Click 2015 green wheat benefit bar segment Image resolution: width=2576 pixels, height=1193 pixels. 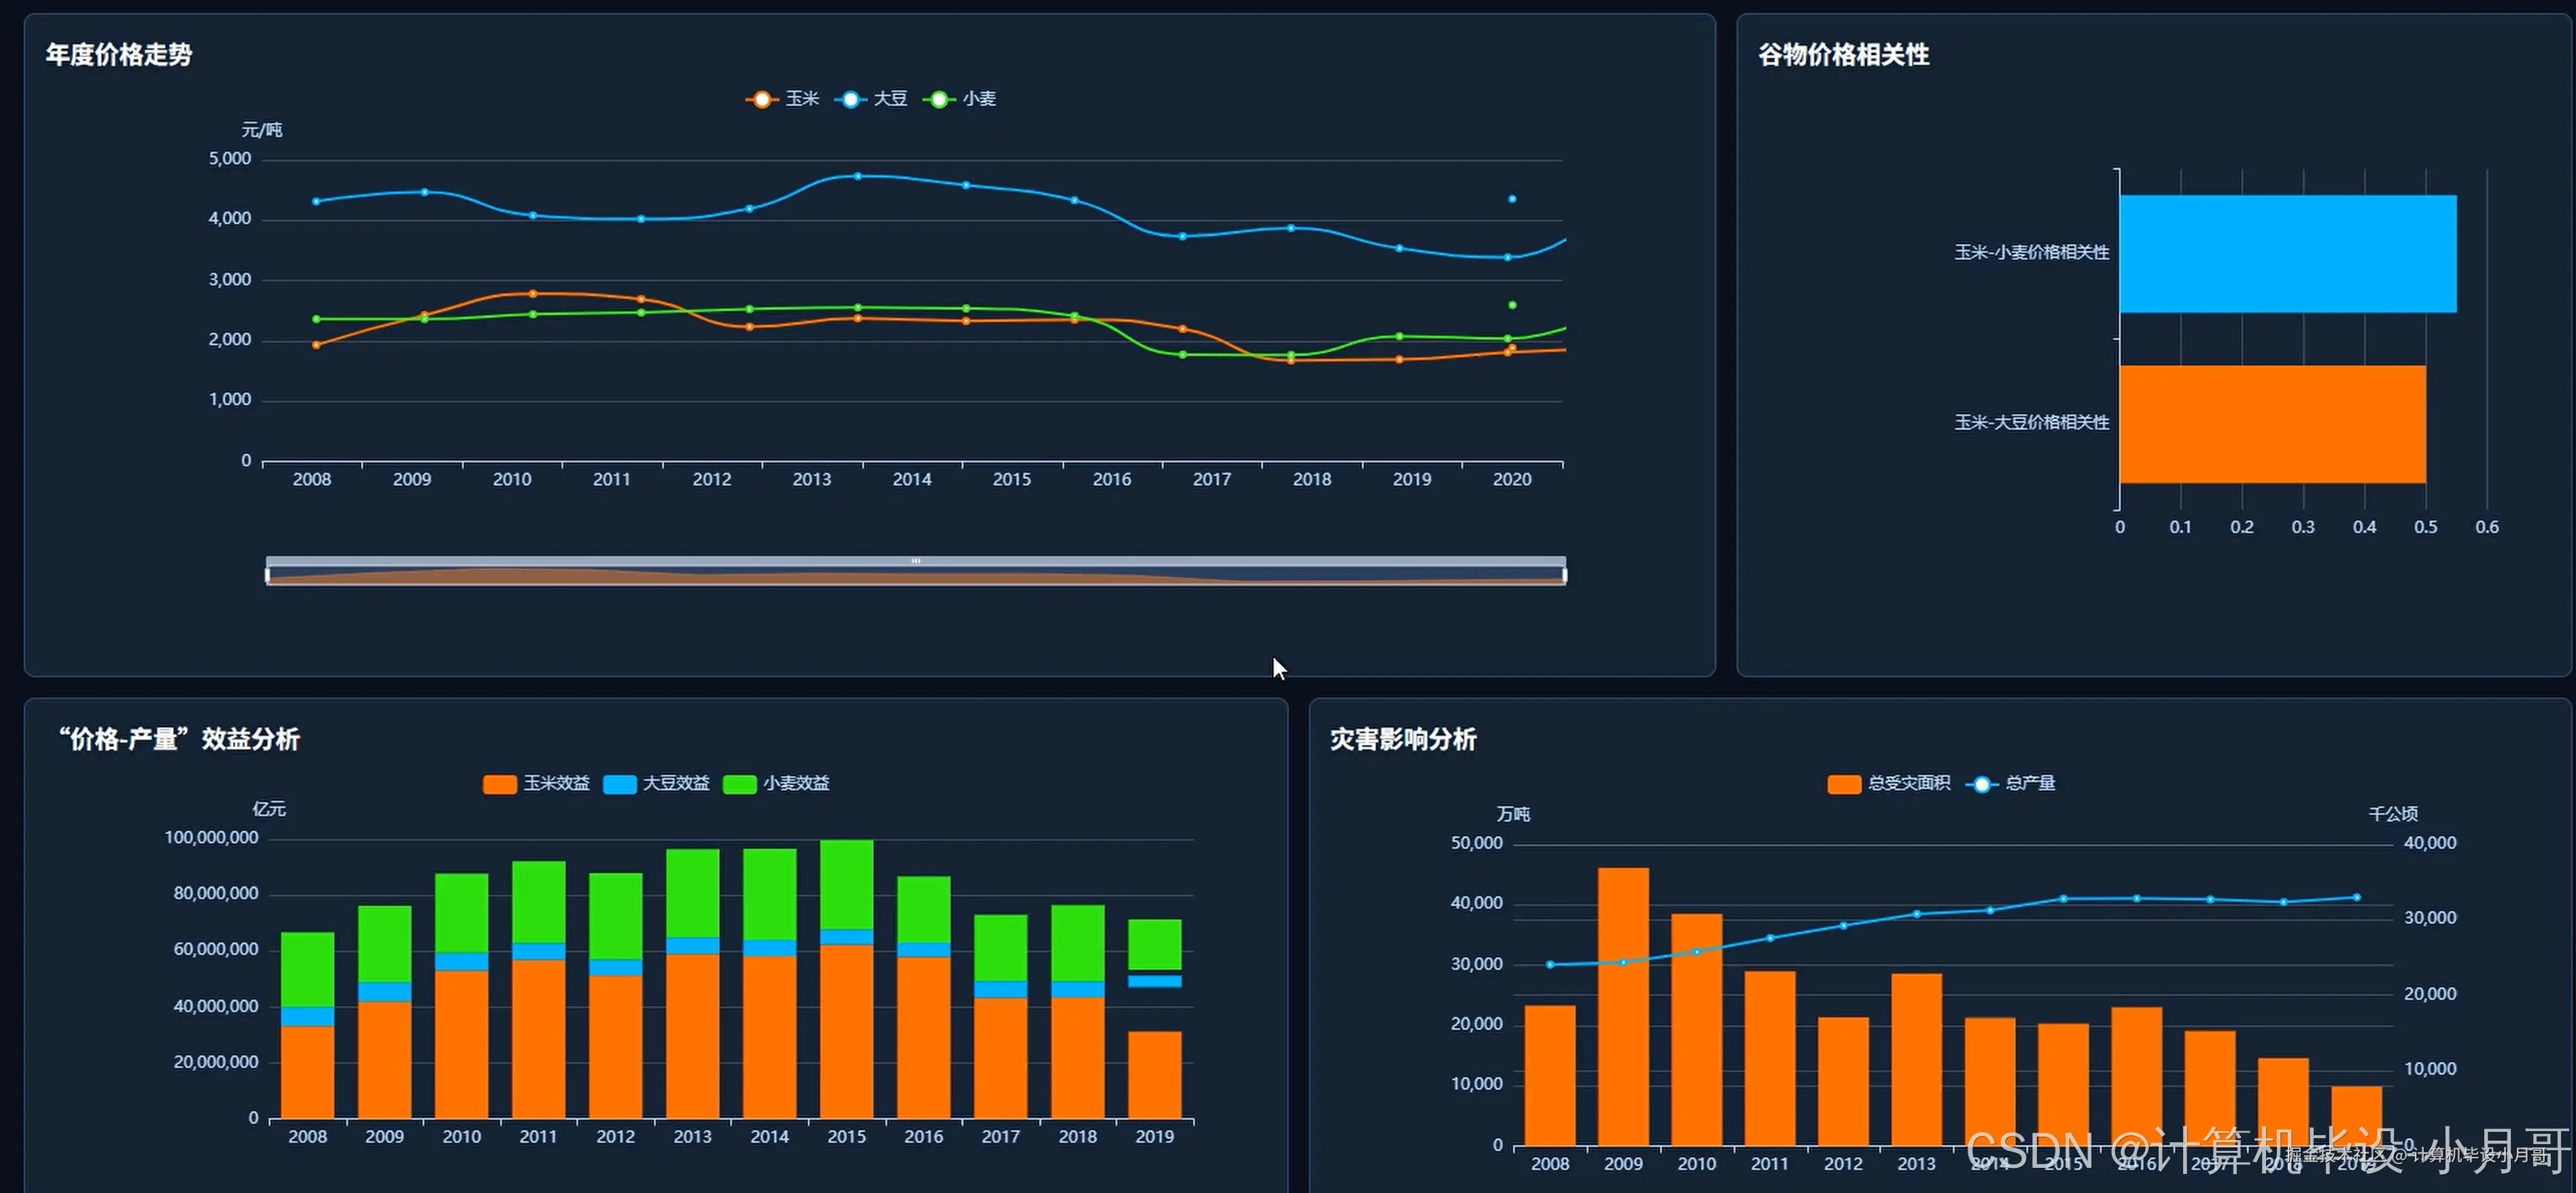pyautogui.click(x=846, y=885)
